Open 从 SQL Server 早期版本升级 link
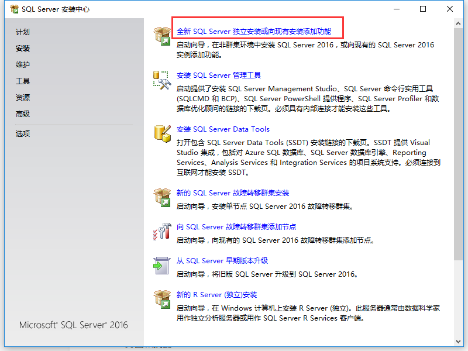This screenshot has width=468, height=351. (222, 261)
